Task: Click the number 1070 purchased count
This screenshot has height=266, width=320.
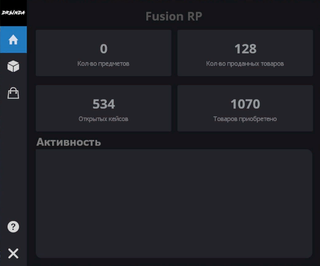Action: click(245, 104)
